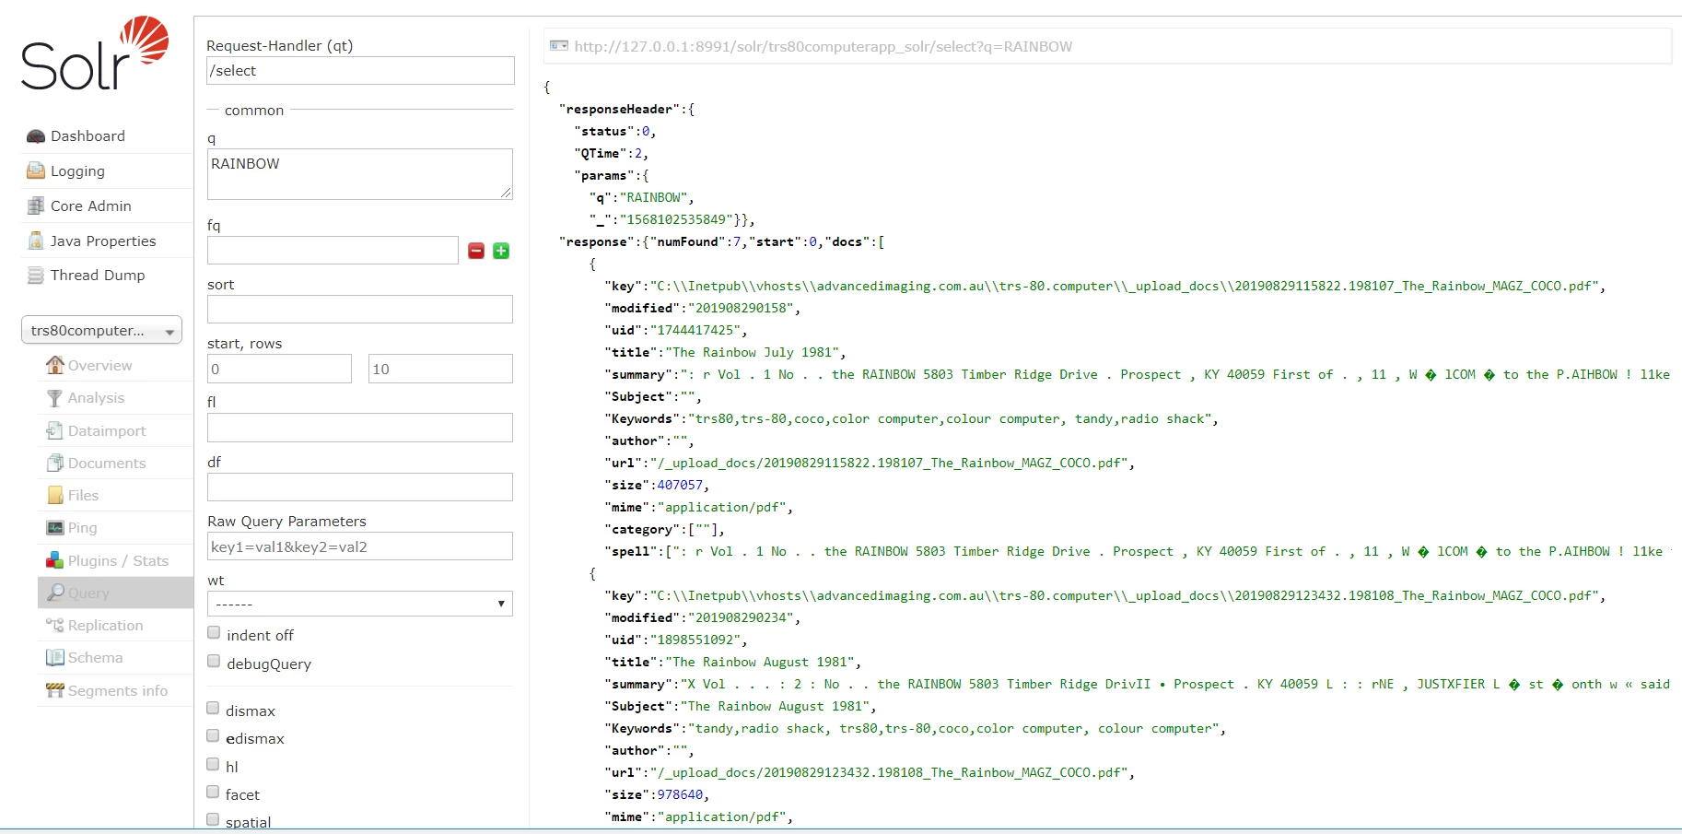Image resolution: width=1682 pixels, height=834 pixels.
Task: Click the start field showing 0
Action: click(279, 369)
